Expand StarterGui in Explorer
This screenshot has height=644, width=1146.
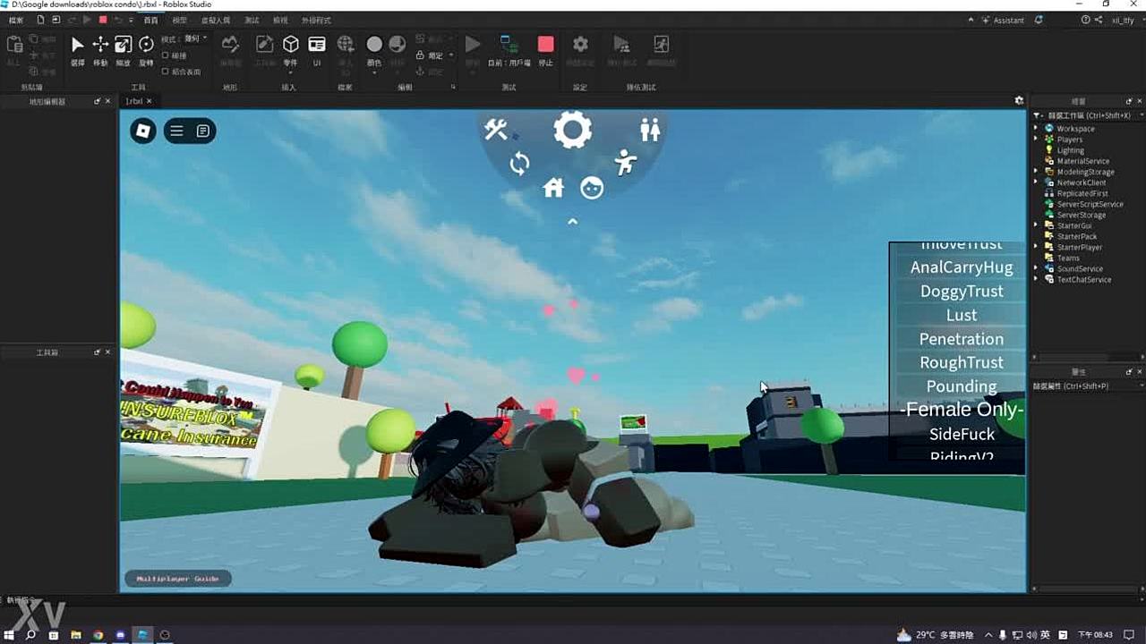point(1036,225)
